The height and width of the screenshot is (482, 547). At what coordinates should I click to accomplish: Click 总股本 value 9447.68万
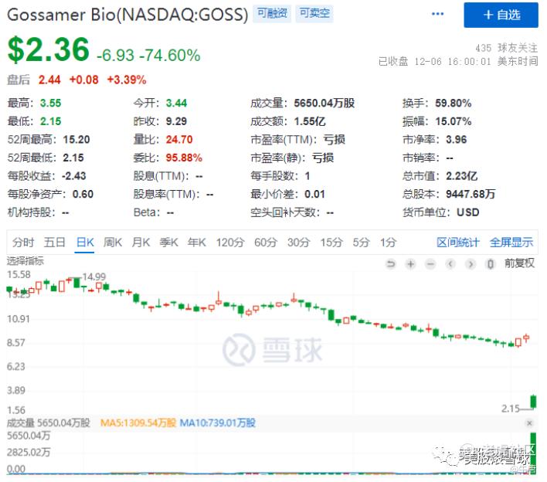pyautogui.click(x=471, y=194)
